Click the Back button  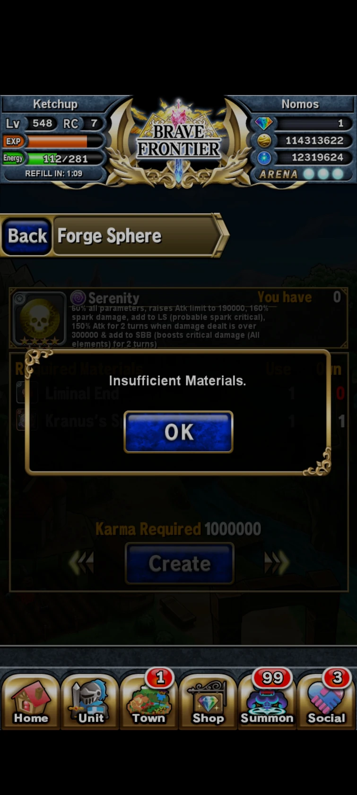pos(27,236)
